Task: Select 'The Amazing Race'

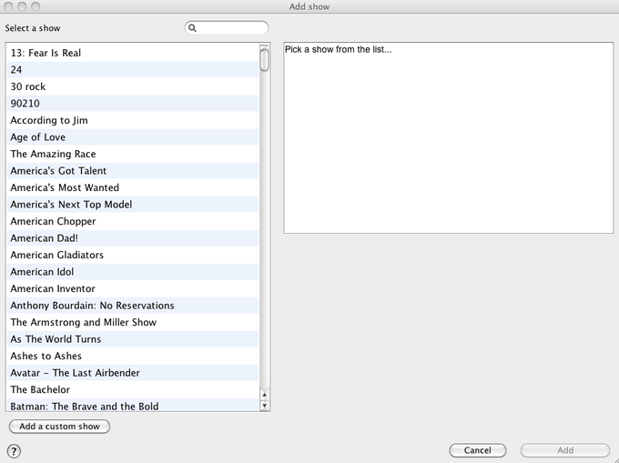Action: click(133, 154)
